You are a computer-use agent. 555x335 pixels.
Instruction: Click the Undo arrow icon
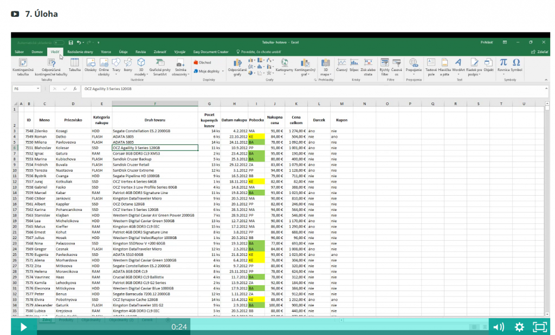tap(79, 42)
